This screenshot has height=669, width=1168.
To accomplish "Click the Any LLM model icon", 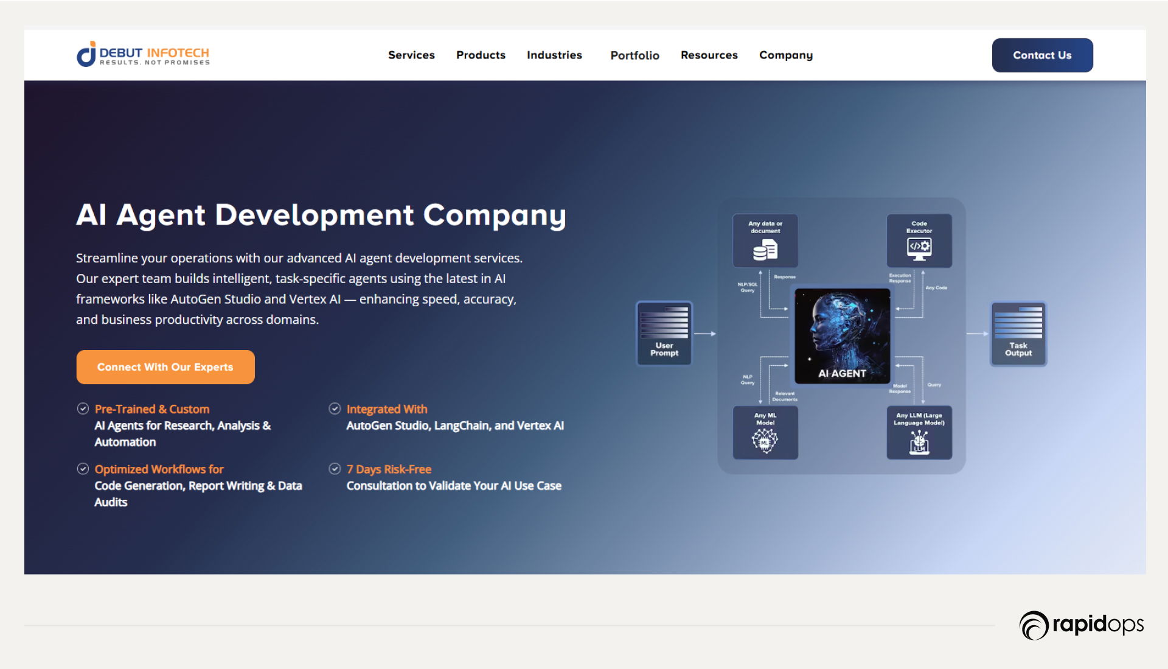I will click(x=919, y=442).
